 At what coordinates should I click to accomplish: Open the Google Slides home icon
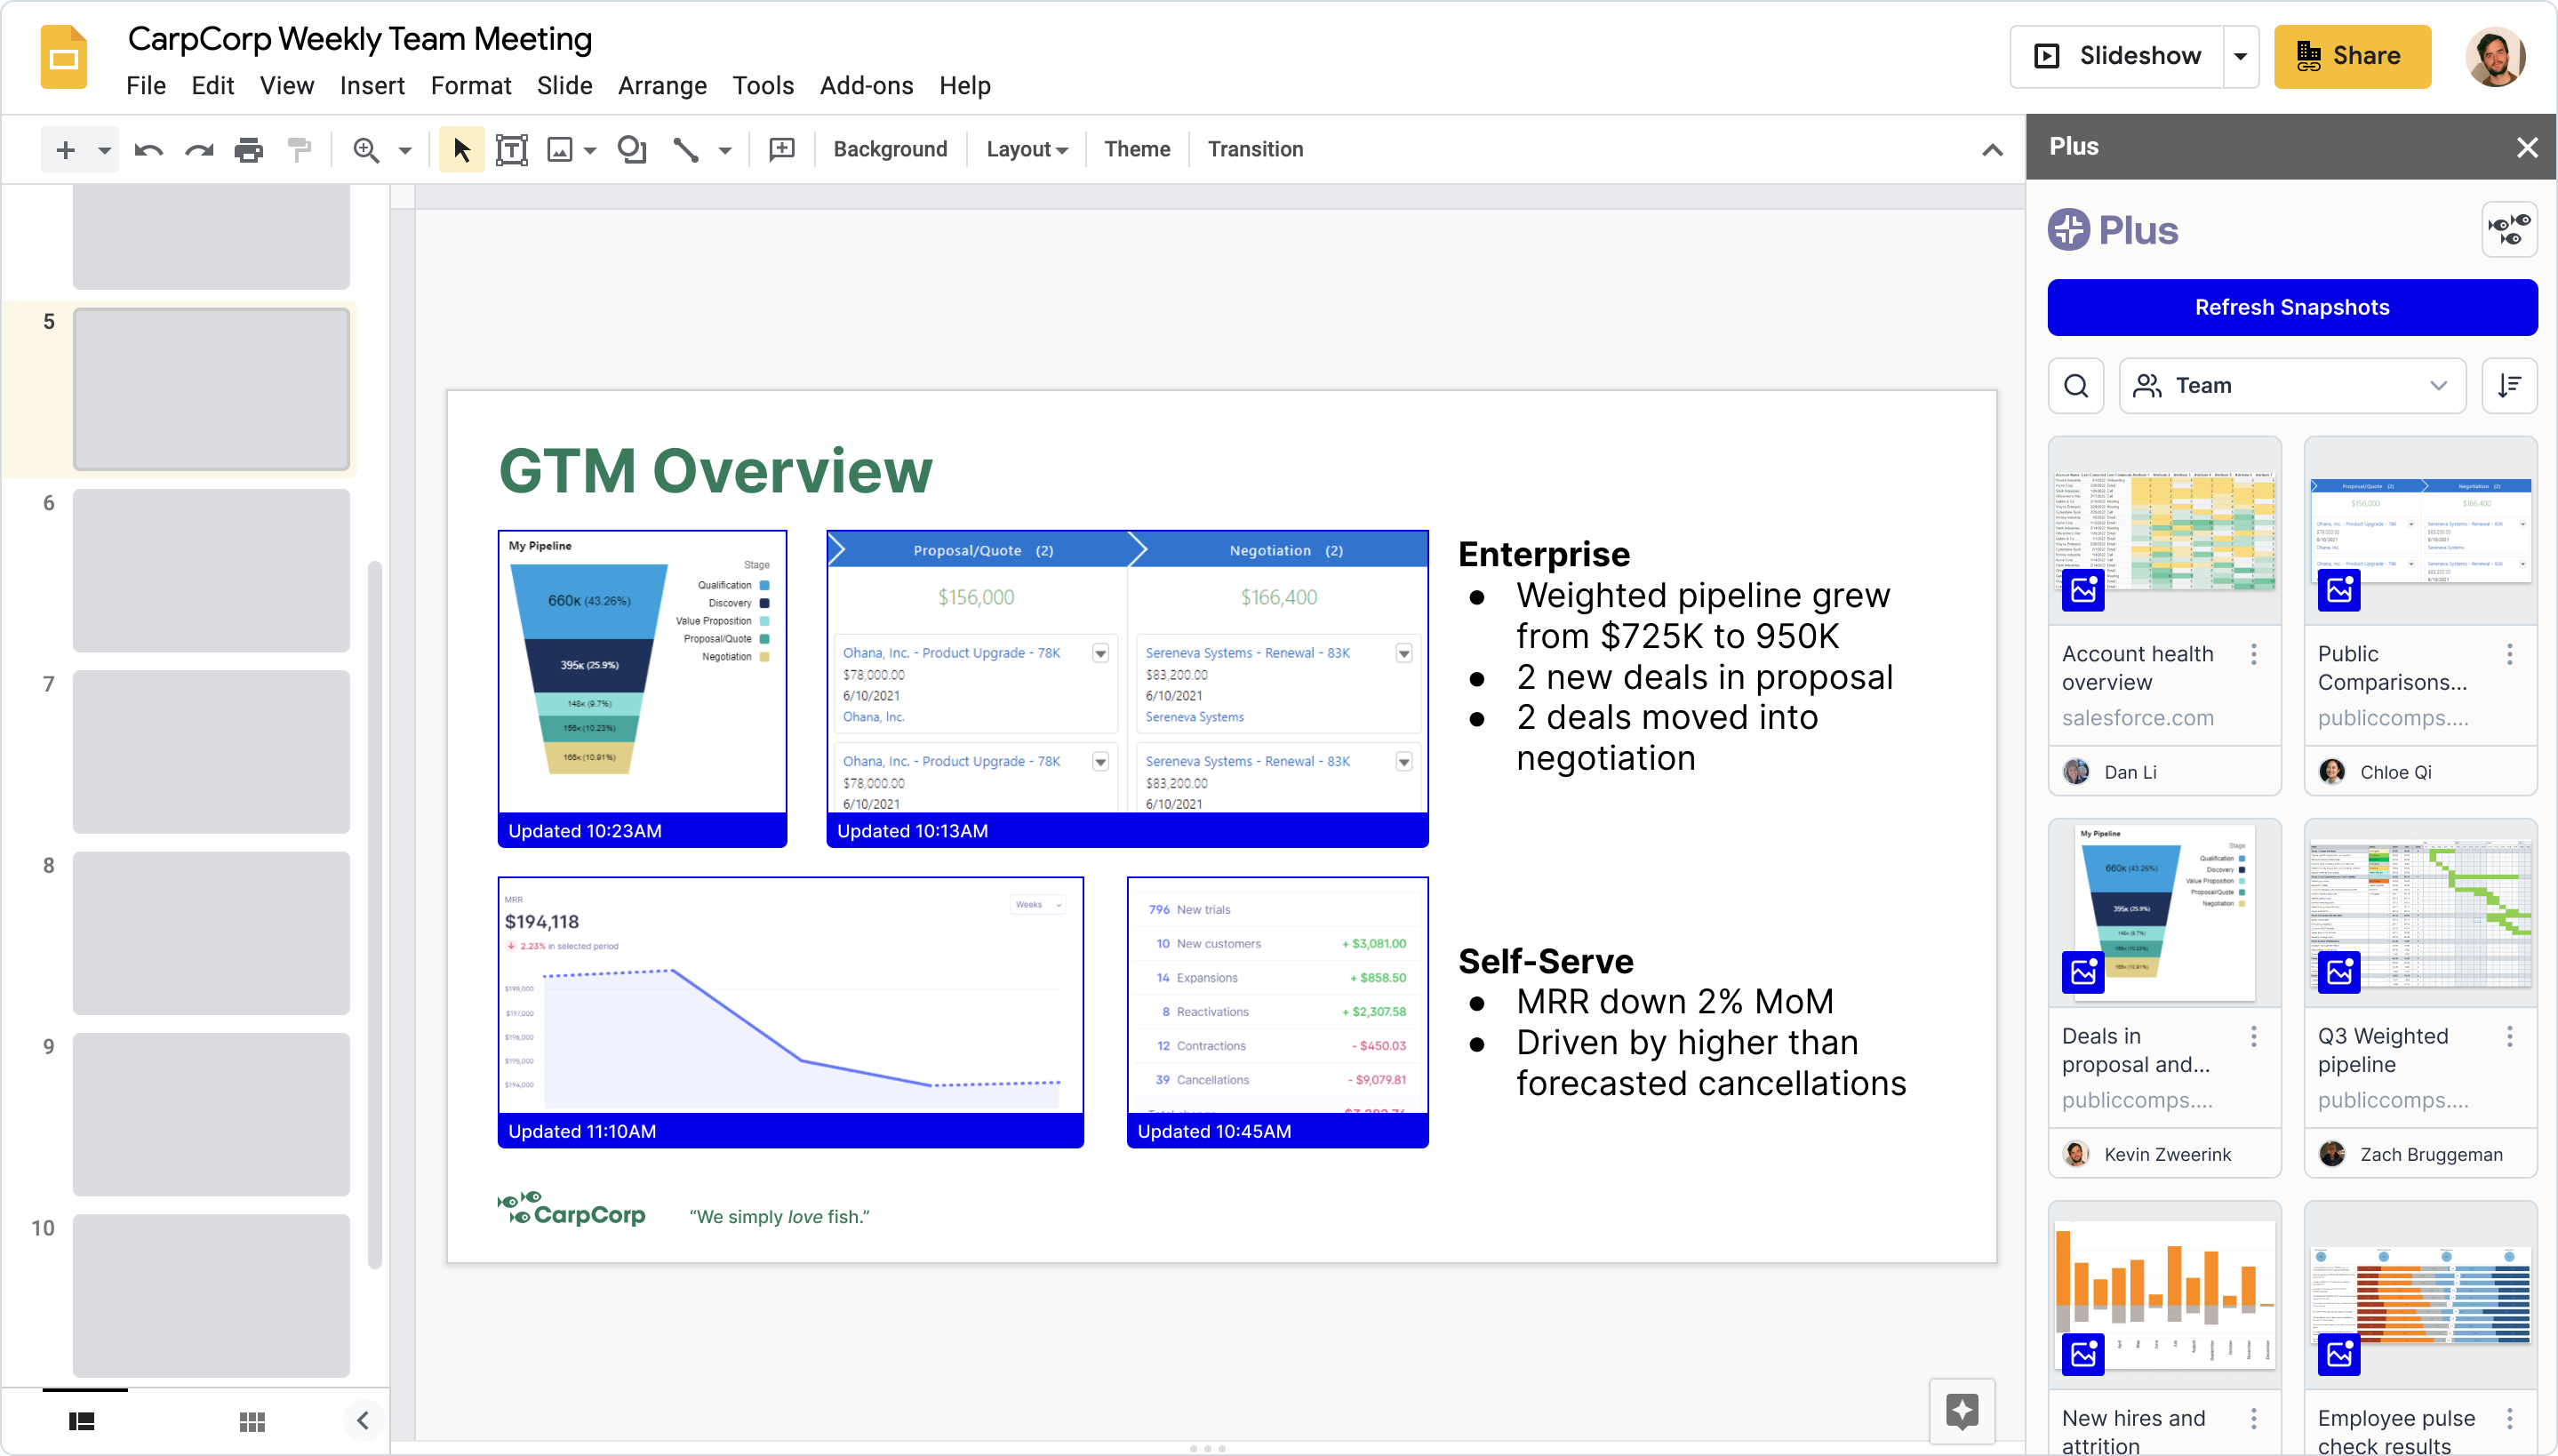click(x=64, y=57)
